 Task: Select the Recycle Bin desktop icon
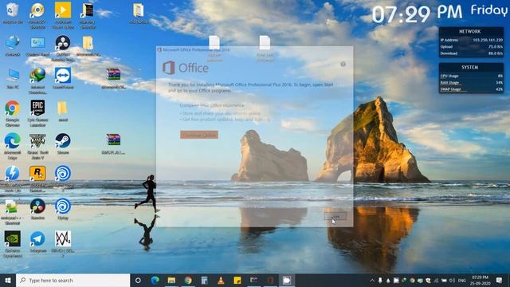click(13, 13)
